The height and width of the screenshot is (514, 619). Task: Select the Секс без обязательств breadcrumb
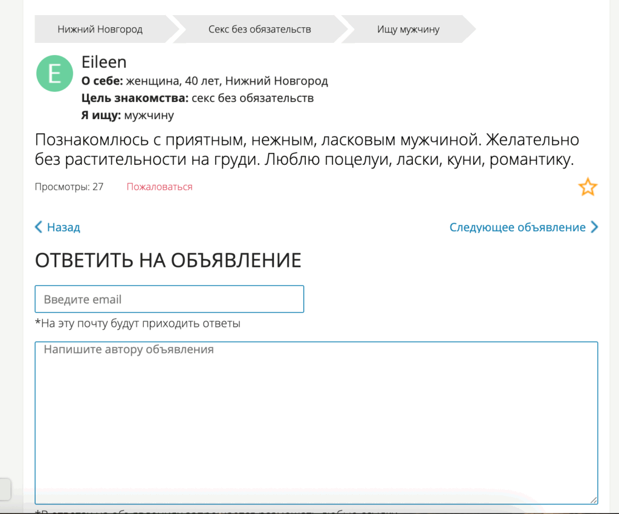point(261,28)
